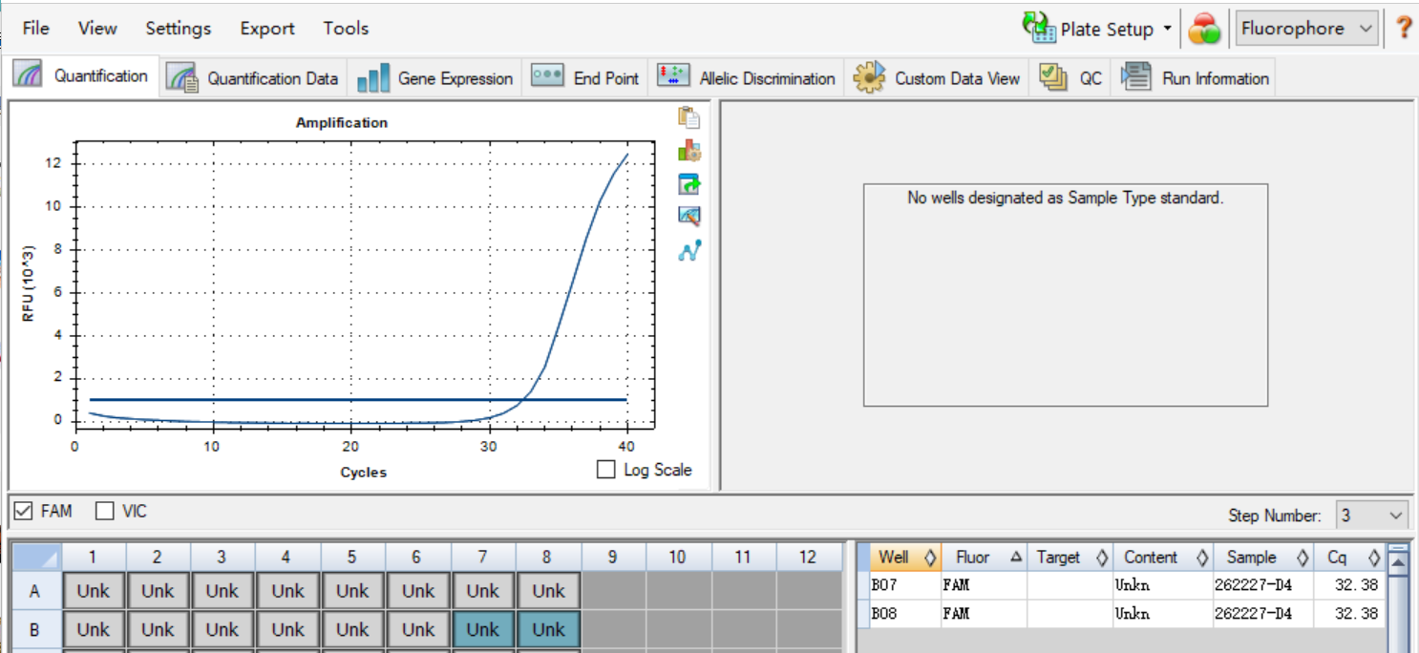Sort table by Cq column header
The width and height of the screenshot is (1419, 653).
pyautogui.click(x=1348, y=558)
